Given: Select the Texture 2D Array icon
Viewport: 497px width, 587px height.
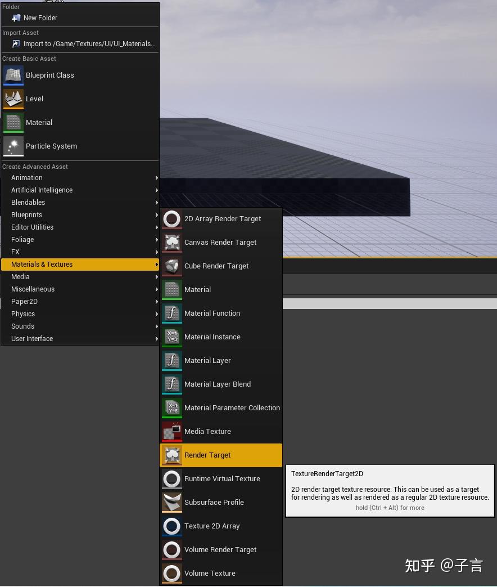Looking at the screenshot, I should tap(171, 526).
